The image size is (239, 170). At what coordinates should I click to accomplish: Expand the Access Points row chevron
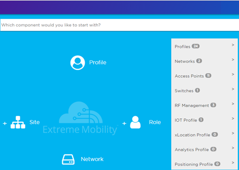tap(233, 74)
